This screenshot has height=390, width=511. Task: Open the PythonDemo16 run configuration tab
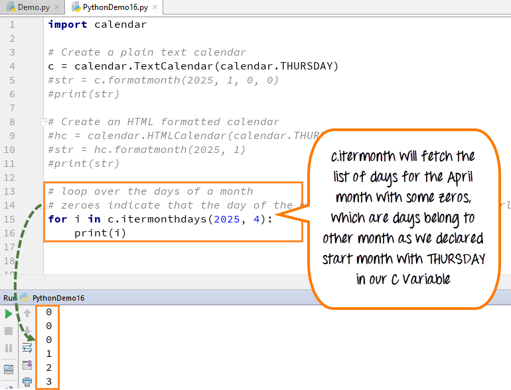pos(58,298)
